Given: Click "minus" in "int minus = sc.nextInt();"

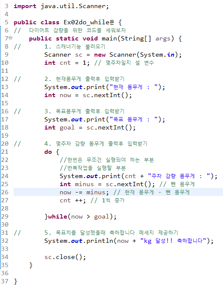Looking at the screenshot, I should 84,184.
